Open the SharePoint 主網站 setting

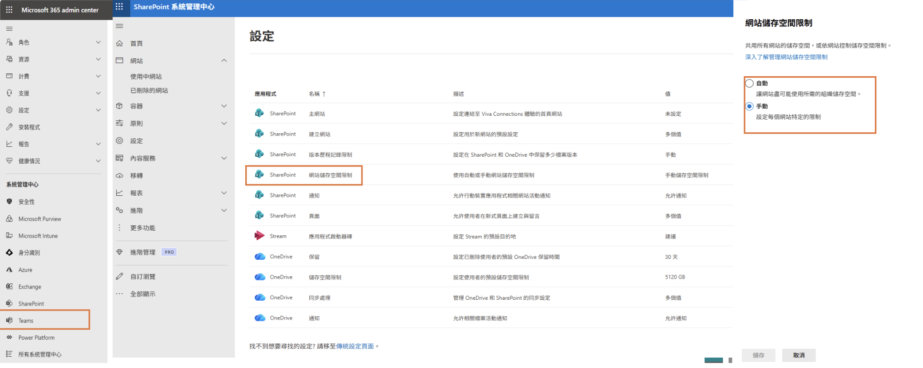click(317, 113)
